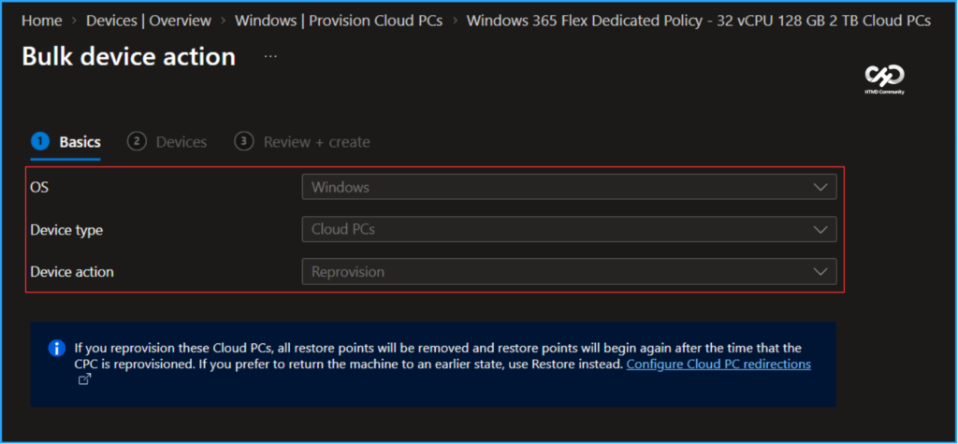Click the chevron arrow in the Device type field
The height and width of the screenshot is (444, 958).
click(x=820, y=230)
